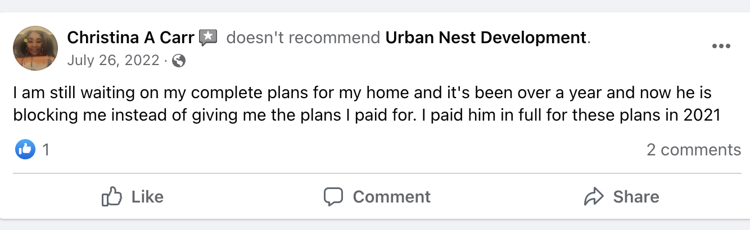The height and width of the screenshot is (230, 750).
Task: Open Christina A Carr's profile picture
Action: tap(35, 48)
